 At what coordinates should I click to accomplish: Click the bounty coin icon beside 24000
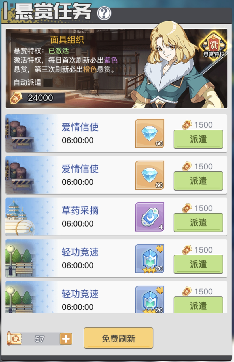click(16, 98)
